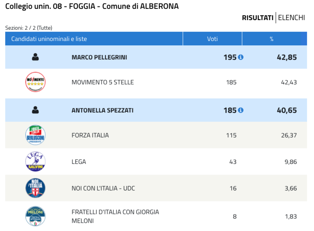Click the Movimento 5 Stelle party logo
This screenshot has height=231, width=314.
(36, 82)
